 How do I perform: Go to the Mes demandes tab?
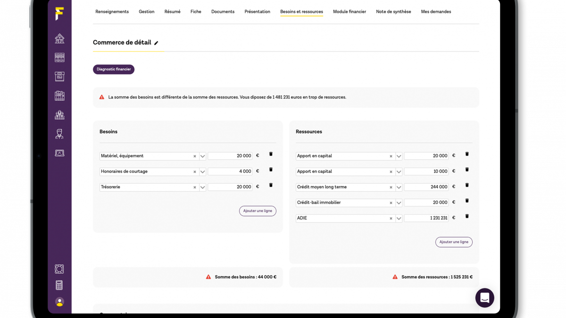pyautogui.click(x=436, y=12)
